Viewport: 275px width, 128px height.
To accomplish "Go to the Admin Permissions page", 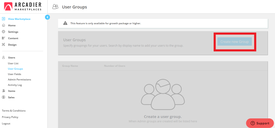I will (19, 79).
